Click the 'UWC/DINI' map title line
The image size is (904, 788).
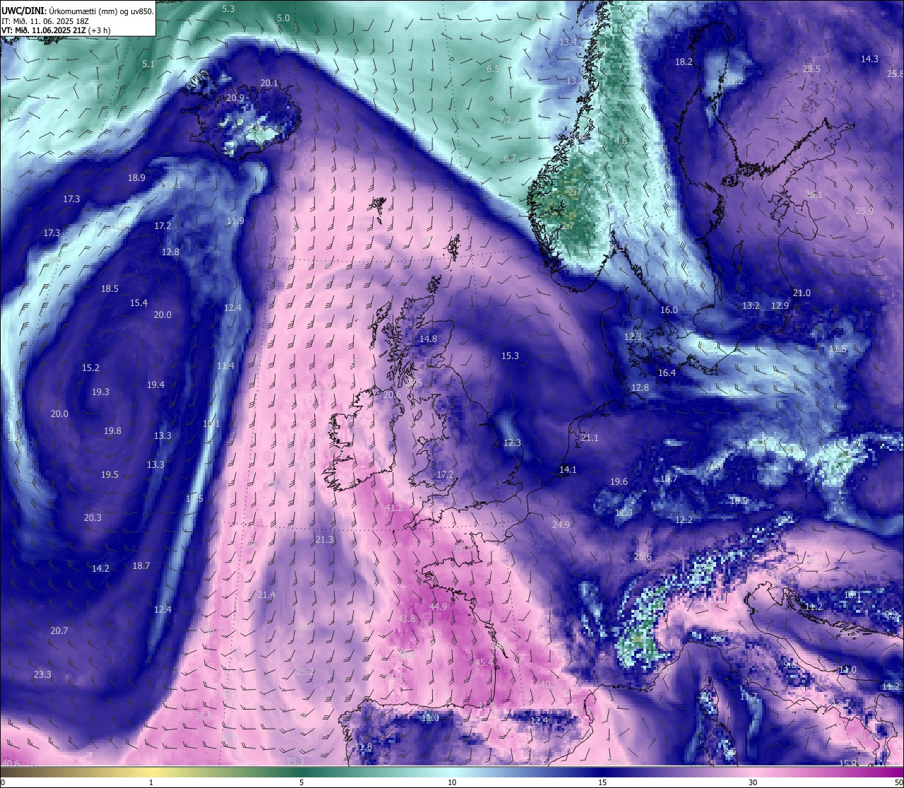click(x=78, y=10)
